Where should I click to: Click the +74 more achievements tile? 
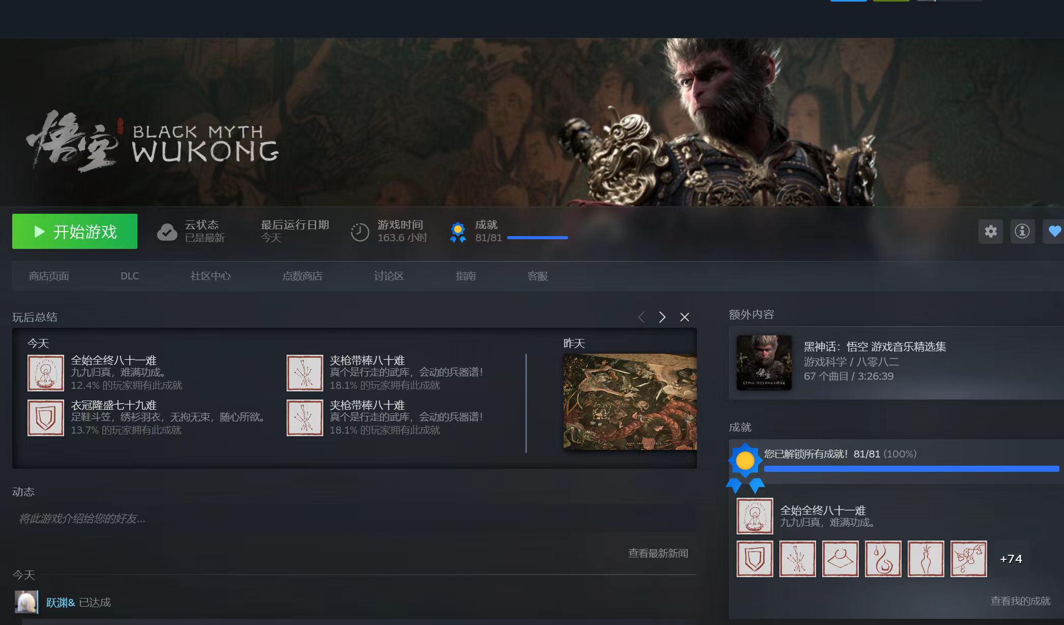[x=1011, y=559]
